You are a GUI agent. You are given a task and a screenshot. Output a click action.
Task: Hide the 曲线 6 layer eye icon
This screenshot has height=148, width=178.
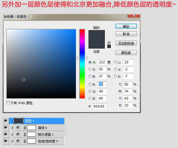(5, 128)
